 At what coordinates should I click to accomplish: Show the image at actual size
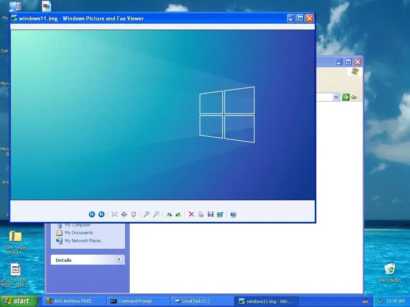click(124, 214)
